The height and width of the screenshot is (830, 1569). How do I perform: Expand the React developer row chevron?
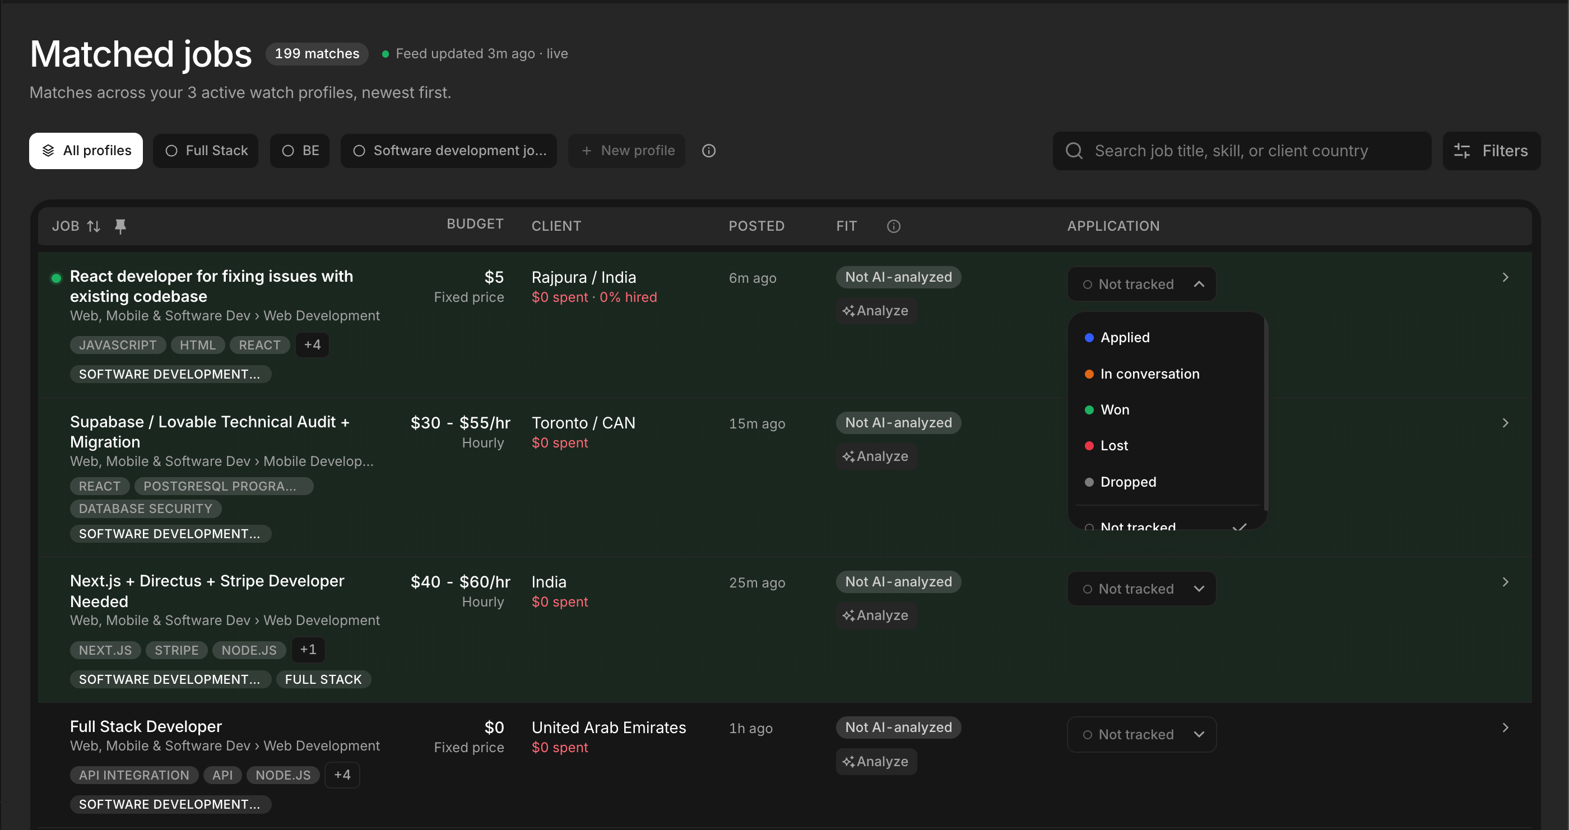point(1506,277)
